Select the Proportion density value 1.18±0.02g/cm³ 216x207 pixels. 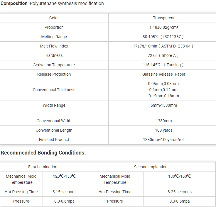pos(164,27)
